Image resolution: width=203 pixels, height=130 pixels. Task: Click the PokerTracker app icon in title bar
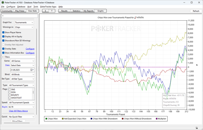[x=3, y=2]
